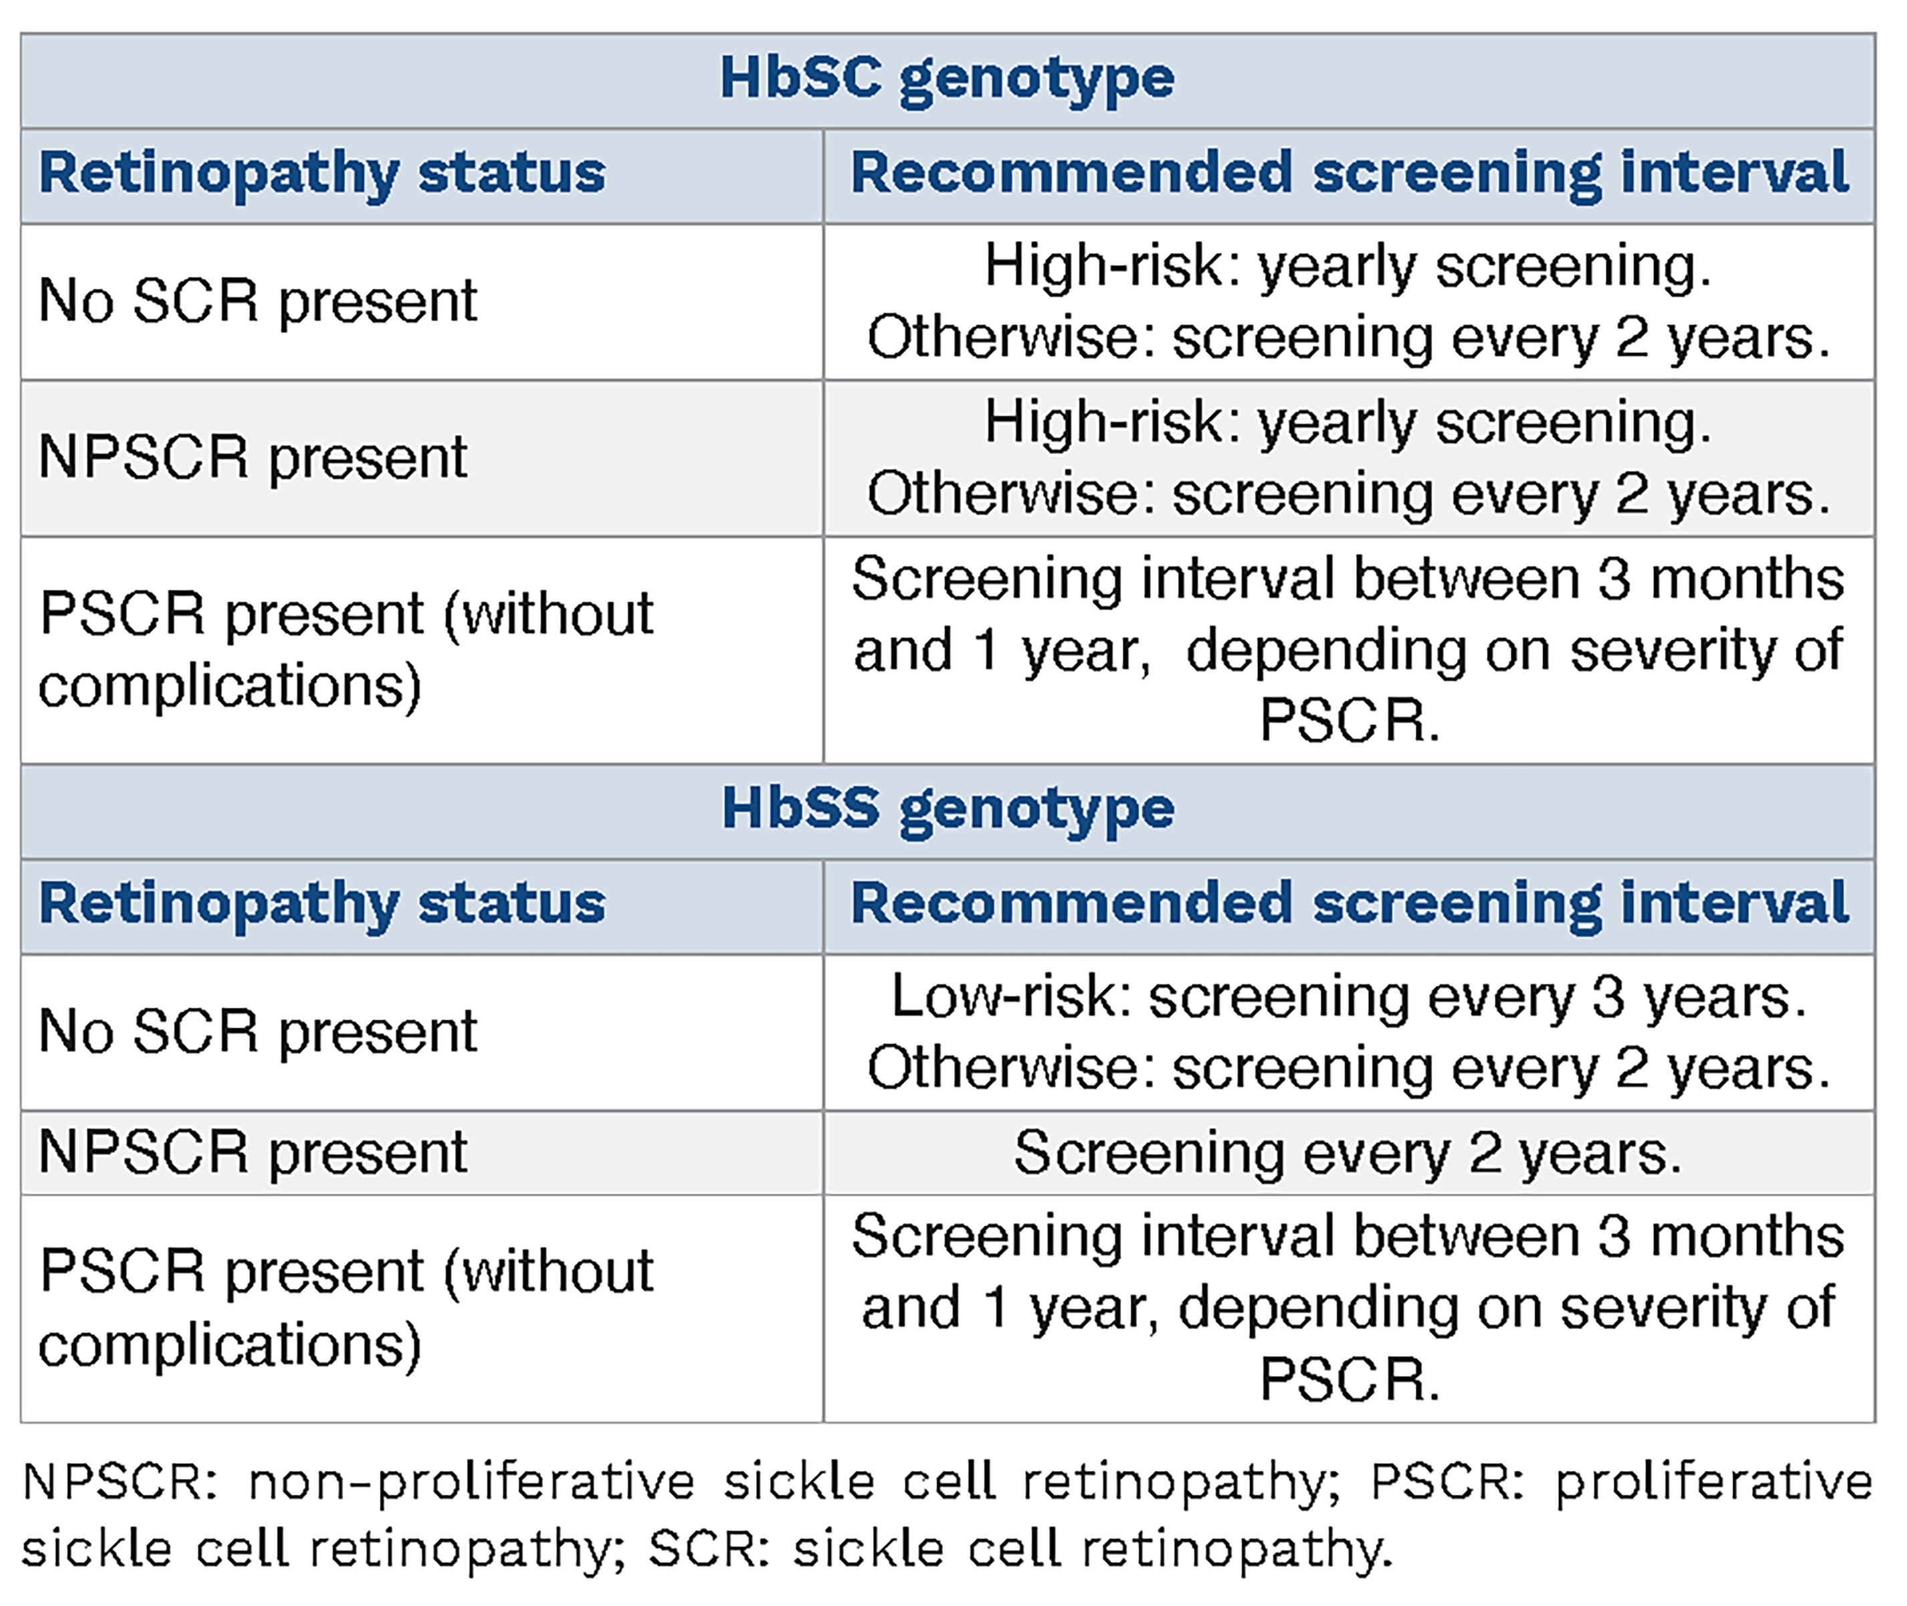Select Retinopathy status header under HbSC genotype
Image resolution: width=1907 pixels, height=1606 pixels.
click(323, 173)
